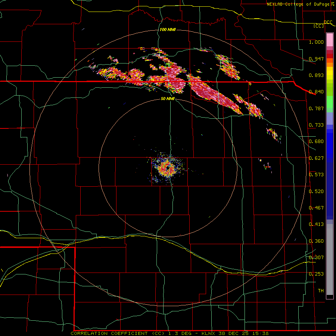Image resolution: width=336 pixels, height=336 pixels.
Task: Click the 0.360 scale value
Action: pyautogui.click(x=316, y=241)
